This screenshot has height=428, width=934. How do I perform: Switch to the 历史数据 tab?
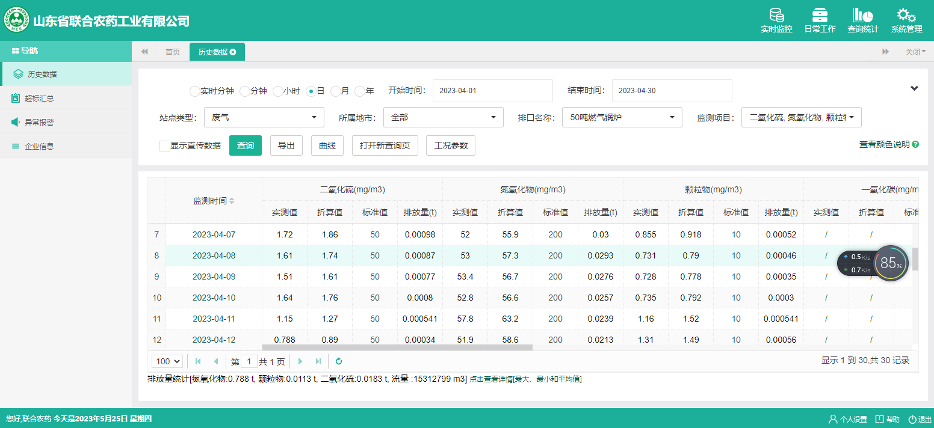click(x=217, y=52)
